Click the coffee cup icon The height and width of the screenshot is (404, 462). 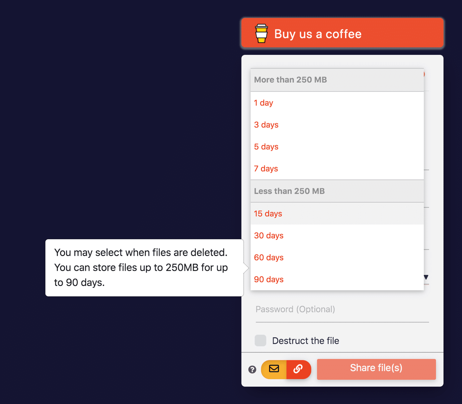(x=261, y=34)
